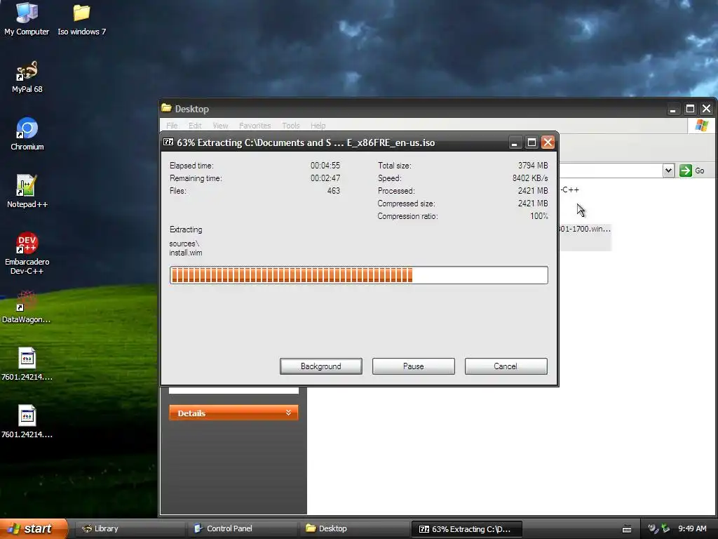This screenshot has height=539, width=718.
Task: Open the Favorites menu in Desktop window
Action: pyautogui.click(x=255, y=126)
